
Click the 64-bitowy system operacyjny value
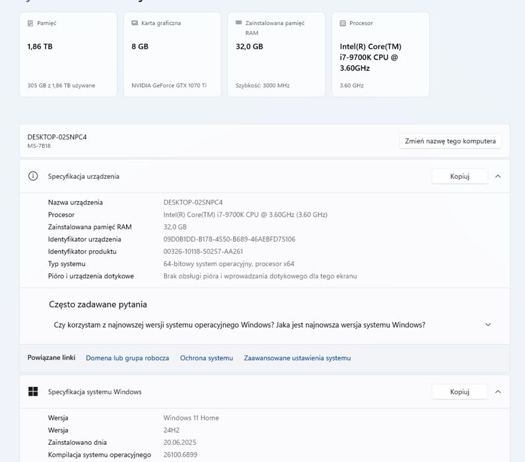[x=228, y=264]
